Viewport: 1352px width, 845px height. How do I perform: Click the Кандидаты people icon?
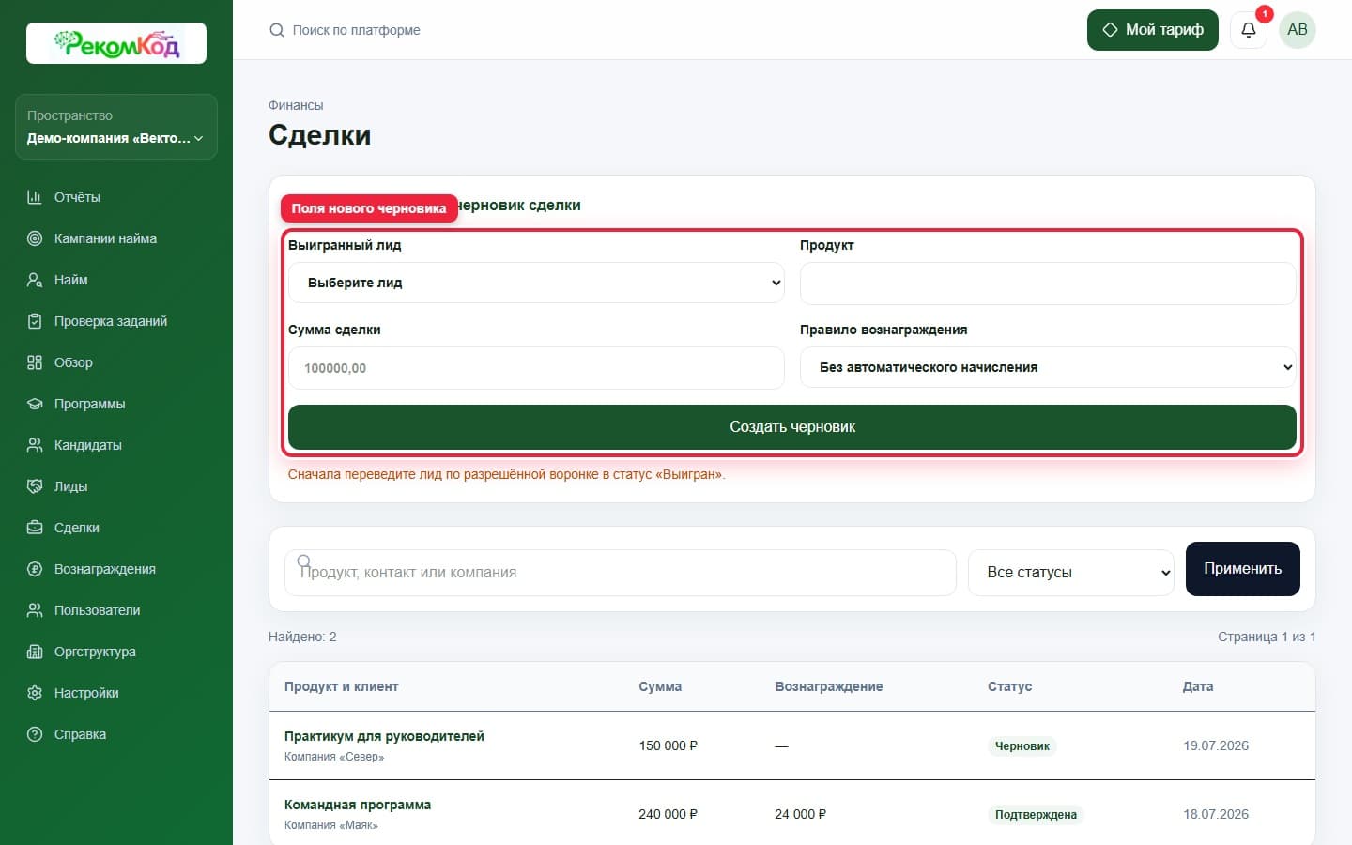[35, 445]
